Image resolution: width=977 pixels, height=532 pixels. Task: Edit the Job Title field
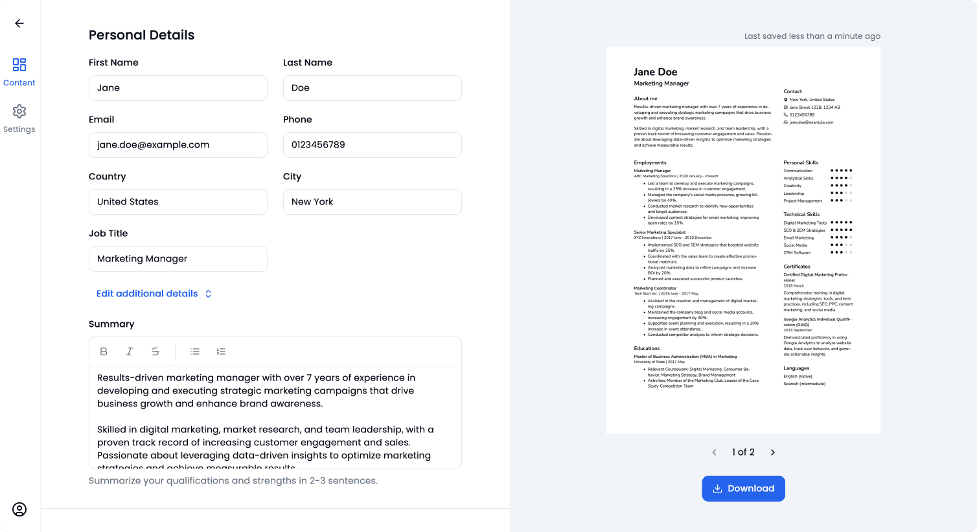(178, 259)
